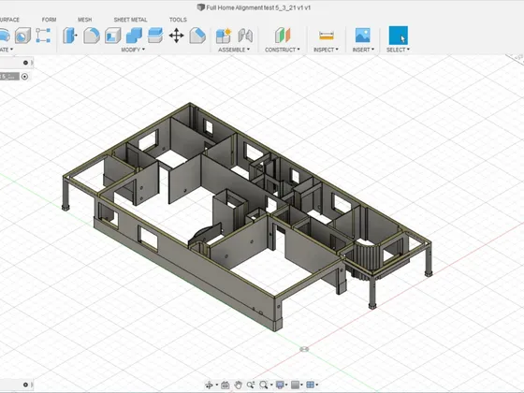
Task: Switch to the FORM tab
Action: pyautogui.click(x=49, y=20)
